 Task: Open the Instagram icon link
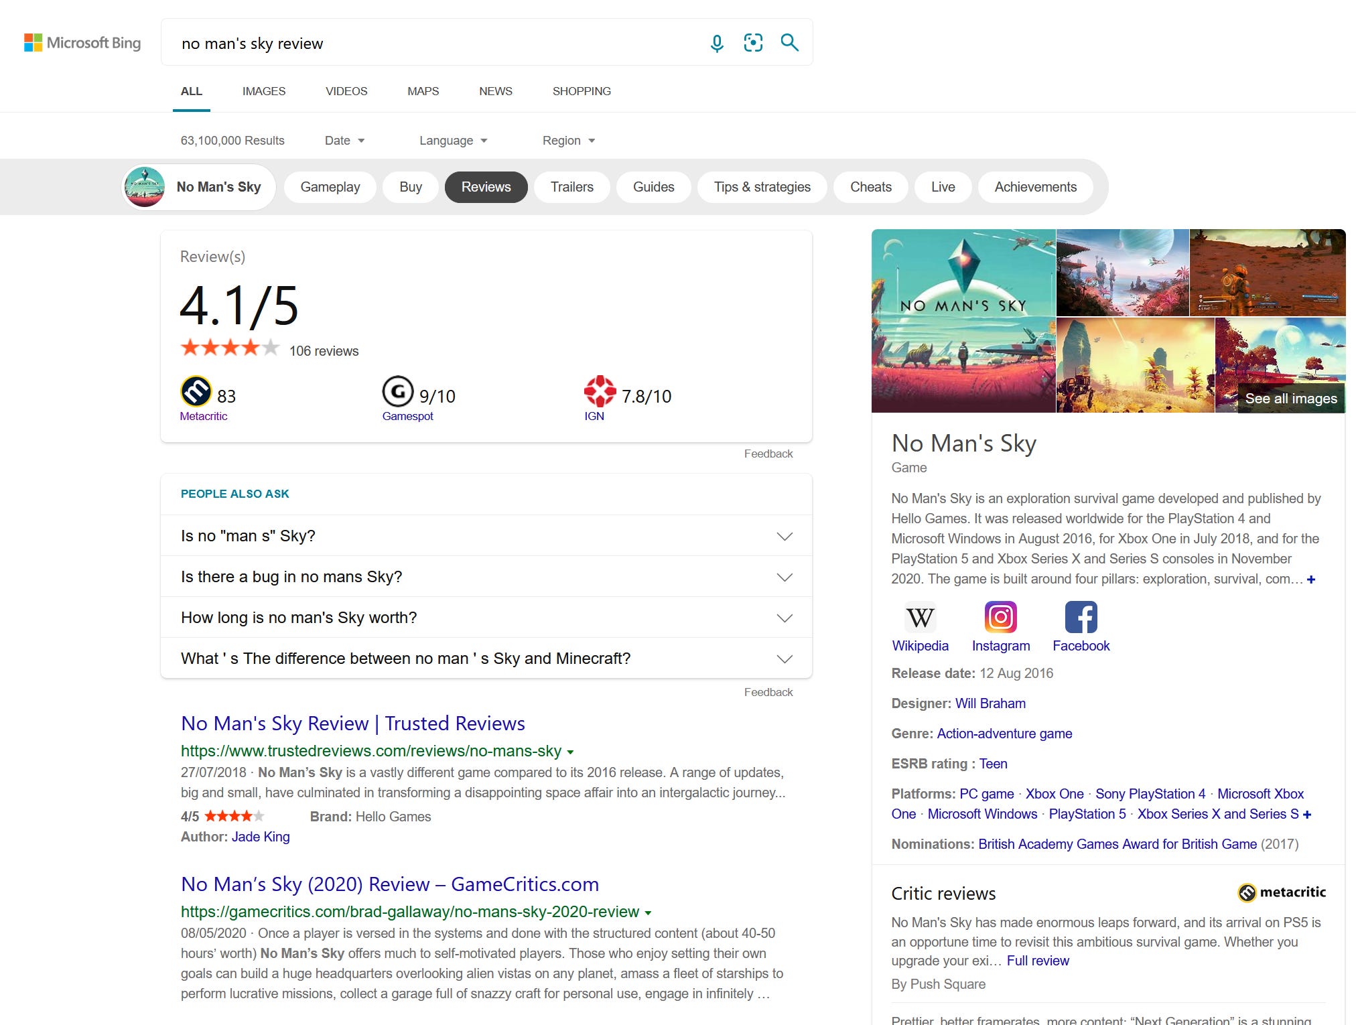pyautogui.click(x=1000, y=618)
